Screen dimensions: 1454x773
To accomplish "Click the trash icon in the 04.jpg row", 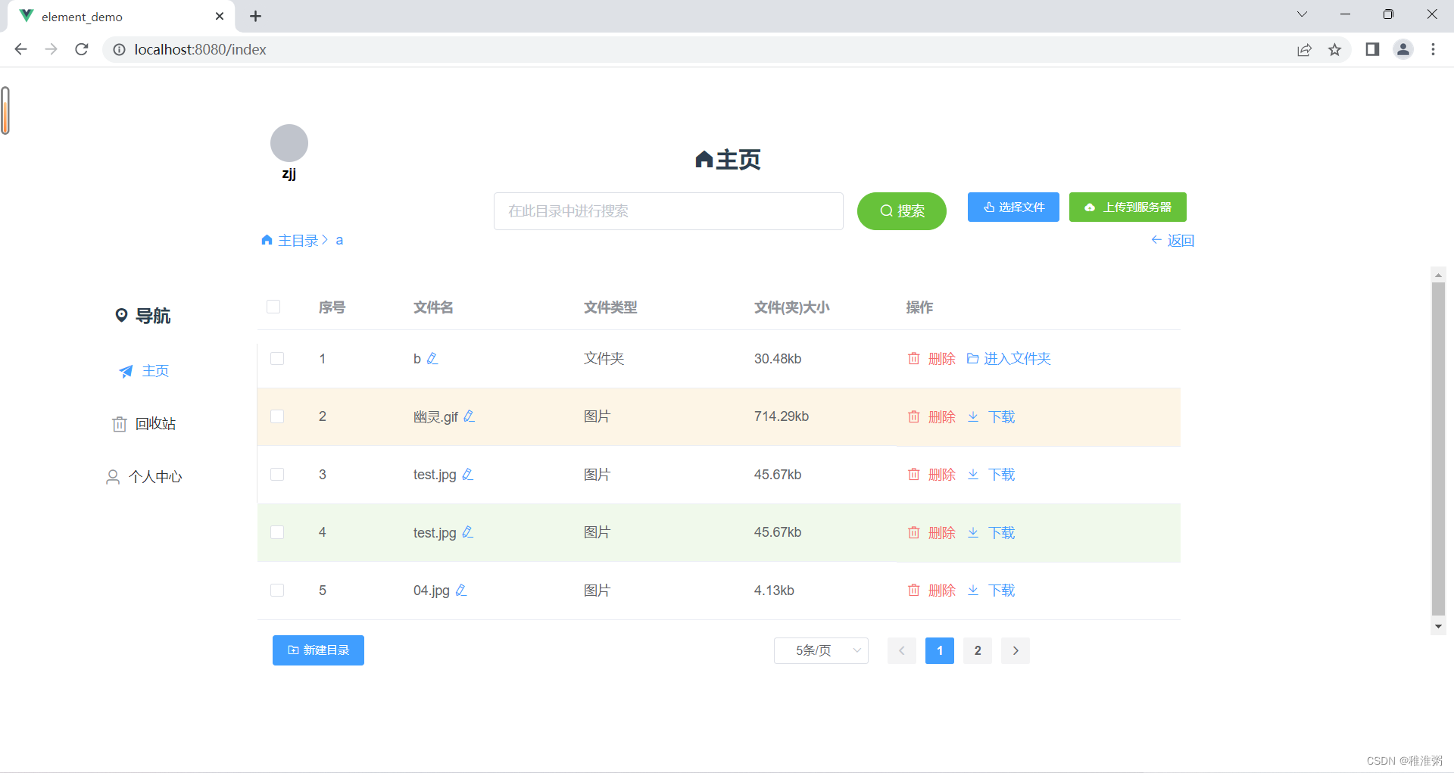I will [x=914, y=590].
